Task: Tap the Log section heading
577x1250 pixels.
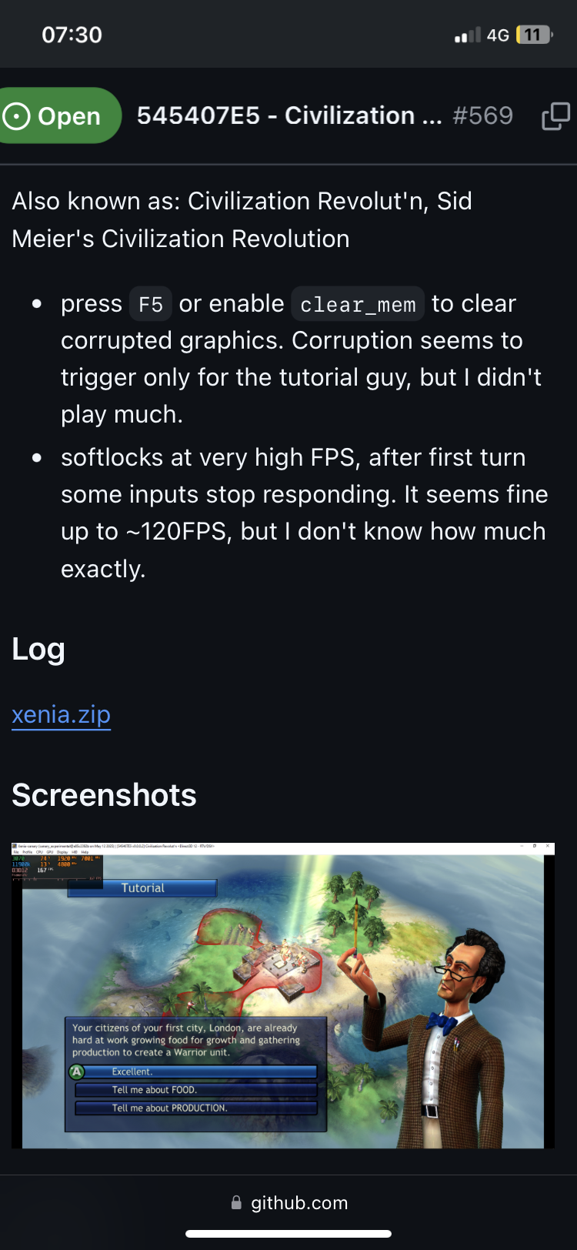Action: coord(38,649)
